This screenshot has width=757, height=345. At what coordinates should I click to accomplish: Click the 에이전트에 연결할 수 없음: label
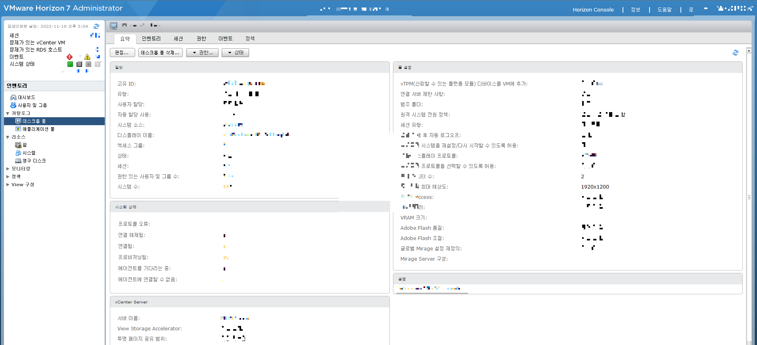148,280
